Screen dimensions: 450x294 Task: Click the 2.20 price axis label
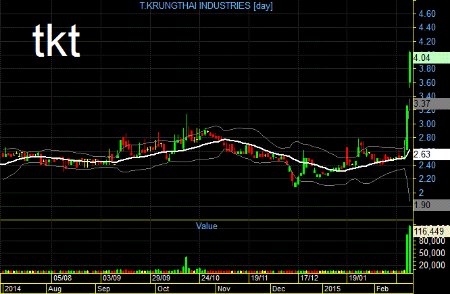pos(427,179)
